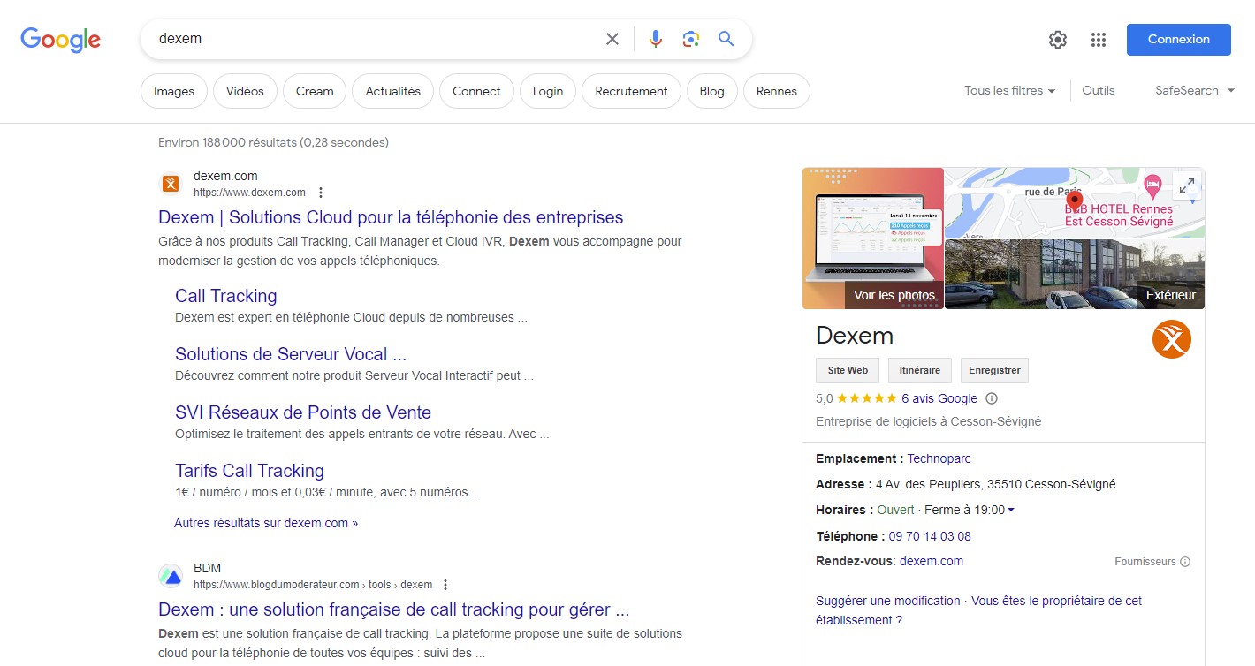1255x666 pixels.
Task: Click Vous êtes le propriétaire link
Action: click(x=979, y=610)
